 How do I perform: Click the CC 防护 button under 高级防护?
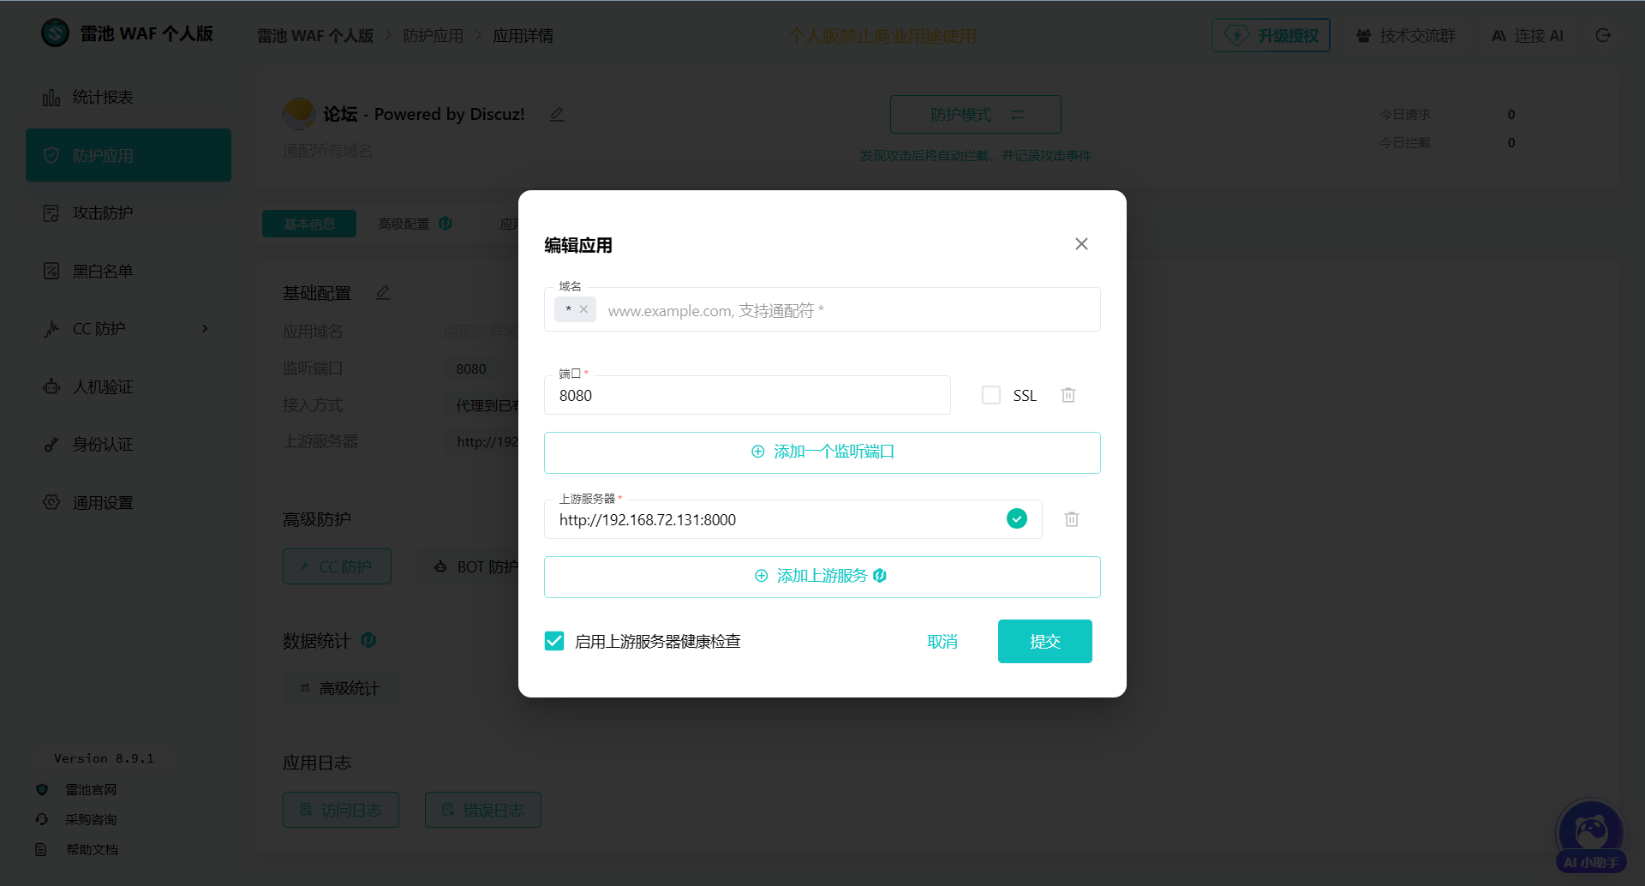coord(337,566)
